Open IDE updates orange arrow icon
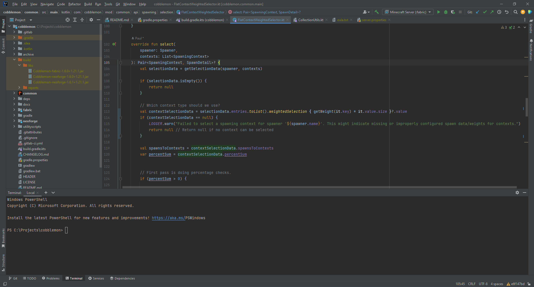 point(523,12)
